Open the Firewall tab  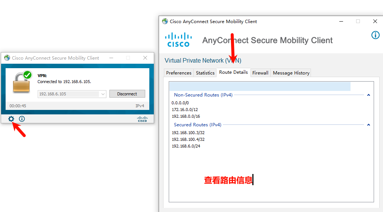pyautogui.click(x=260, y=73)
